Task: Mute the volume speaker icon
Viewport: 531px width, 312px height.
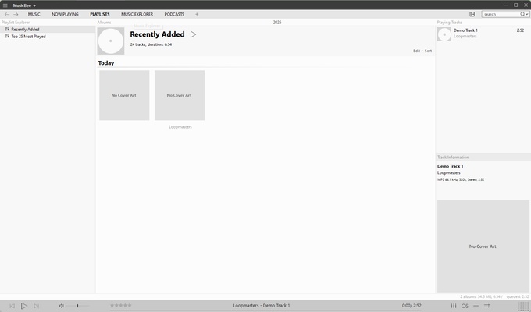Action: tap(61, 306)
